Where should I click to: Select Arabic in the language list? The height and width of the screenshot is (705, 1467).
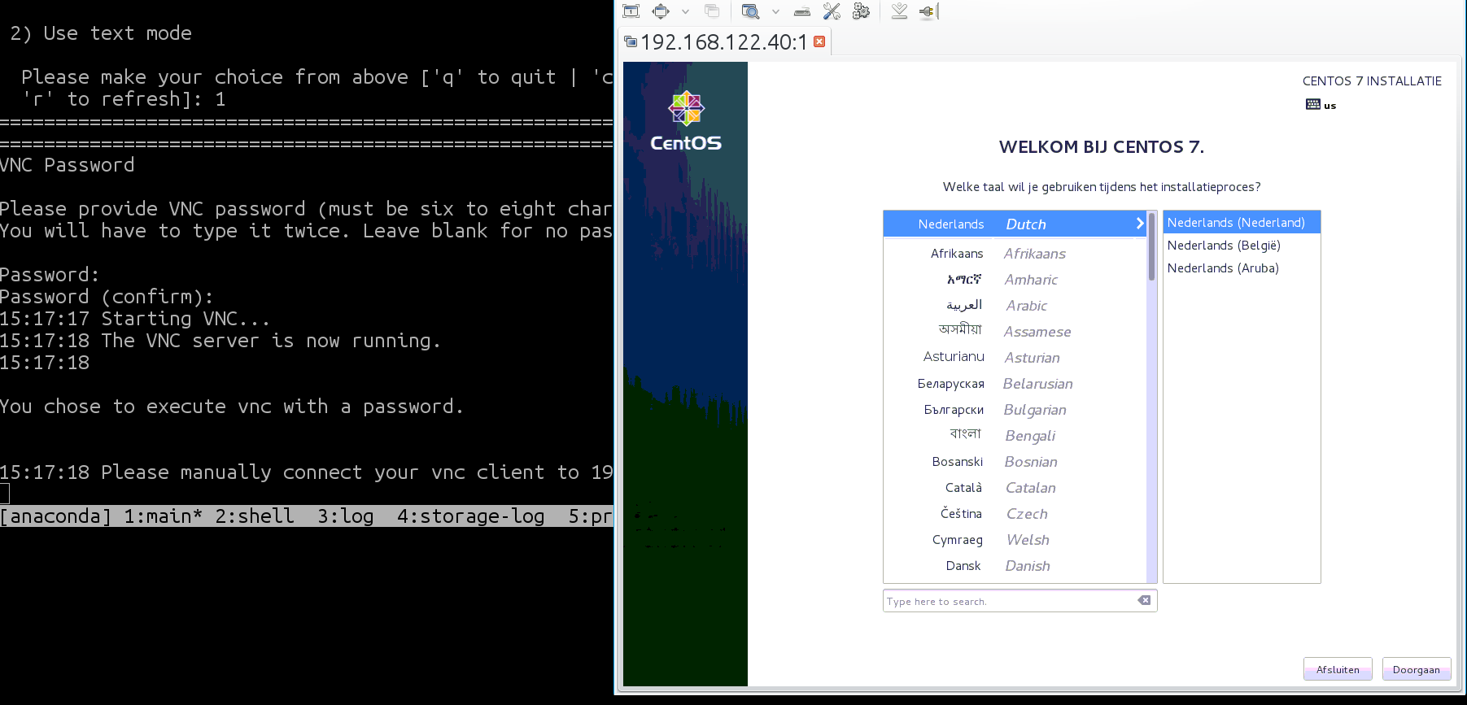click(1015, 306)
